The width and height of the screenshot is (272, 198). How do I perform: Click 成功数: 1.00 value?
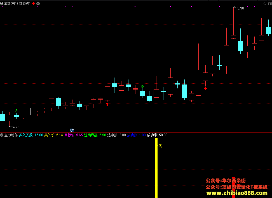click(137, 135)
